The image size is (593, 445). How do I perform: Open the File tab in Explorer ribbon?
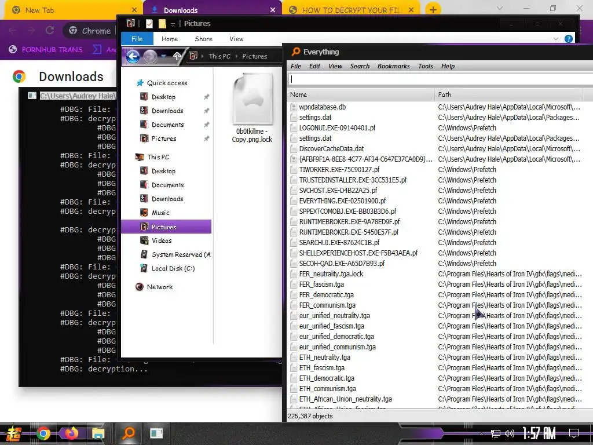[x=137, y=39]
